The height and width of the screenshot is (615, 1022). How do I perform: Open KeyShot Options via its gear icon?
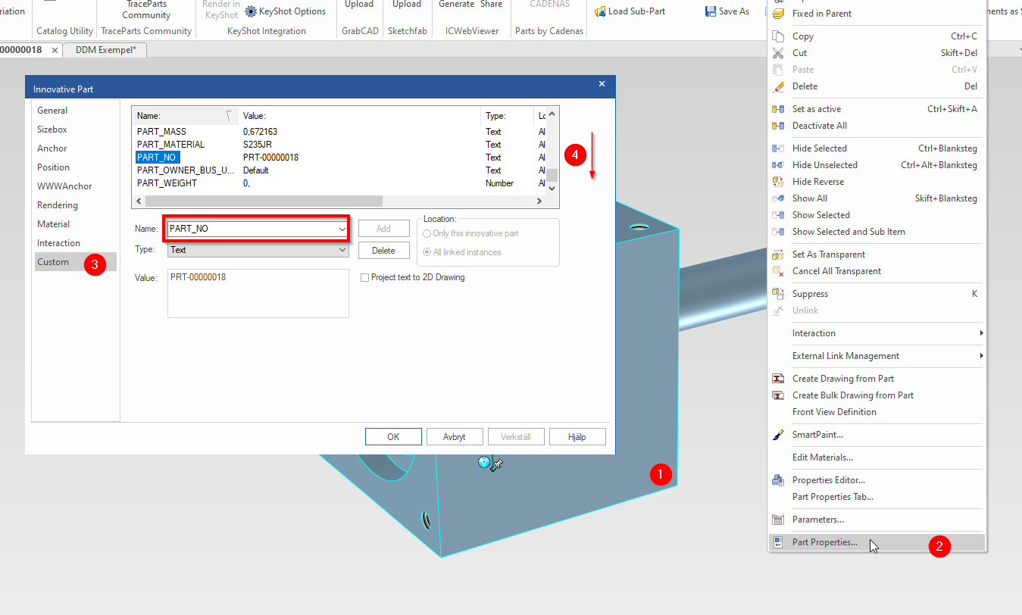pos(251,11)
